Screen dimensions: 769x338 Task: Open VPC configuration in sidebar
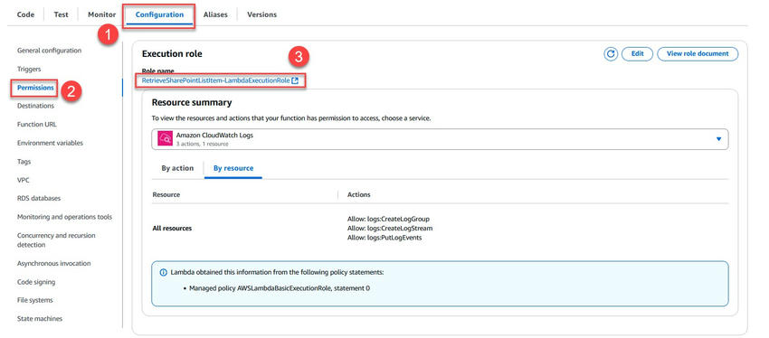point(23,180)
